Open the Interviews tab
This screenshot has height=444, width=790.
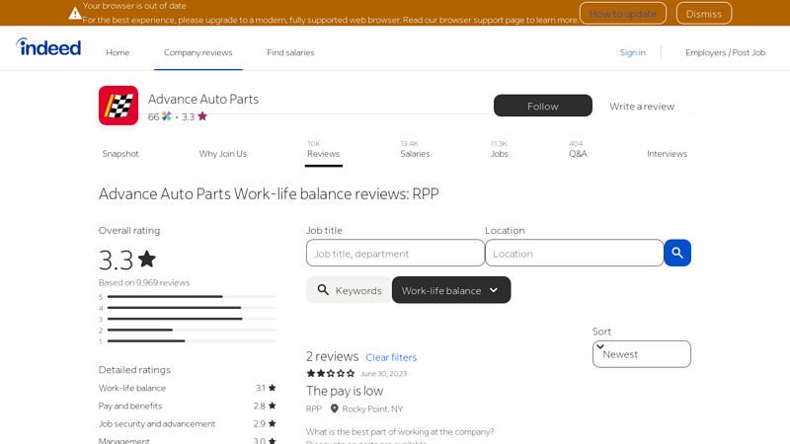point(667,154)
